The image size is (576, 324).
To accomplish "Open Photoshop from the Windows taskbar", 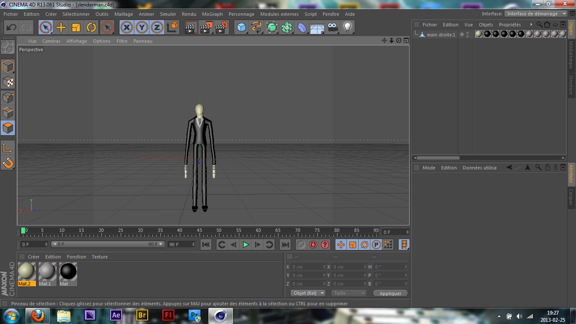I will (195, 316).
